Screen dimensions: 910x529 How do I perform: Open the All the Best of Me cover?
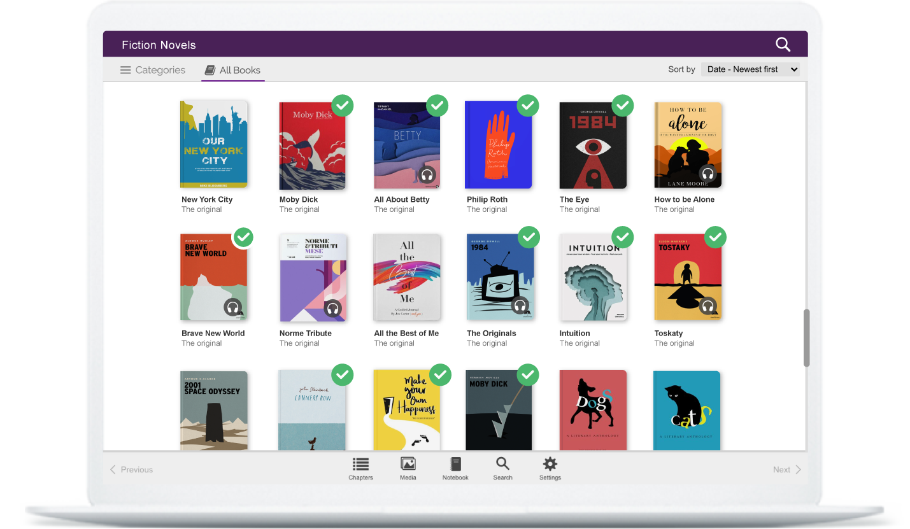point(407,278)
